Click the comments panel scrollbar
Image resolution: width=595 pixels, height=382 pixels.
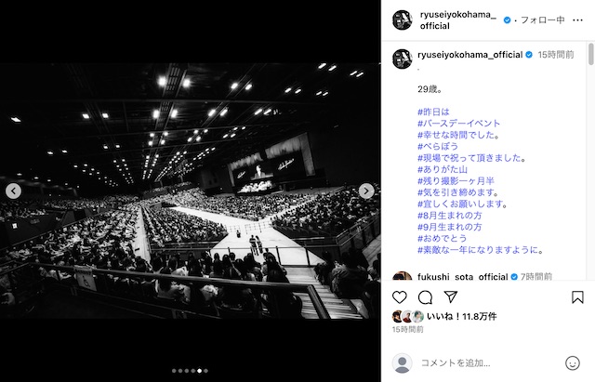click(590, 54)
